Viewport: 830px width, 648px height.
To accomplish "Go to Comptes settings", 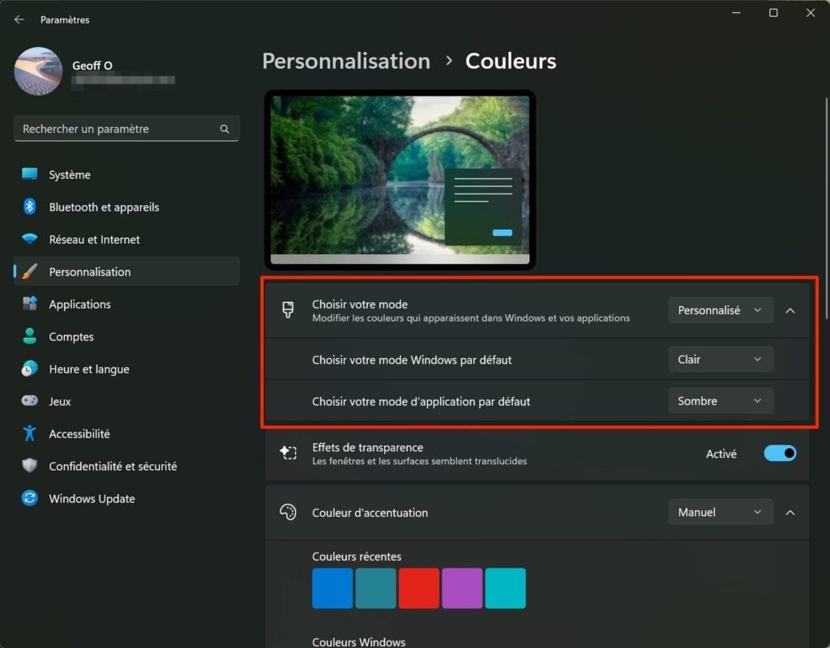I will [126, 336].
